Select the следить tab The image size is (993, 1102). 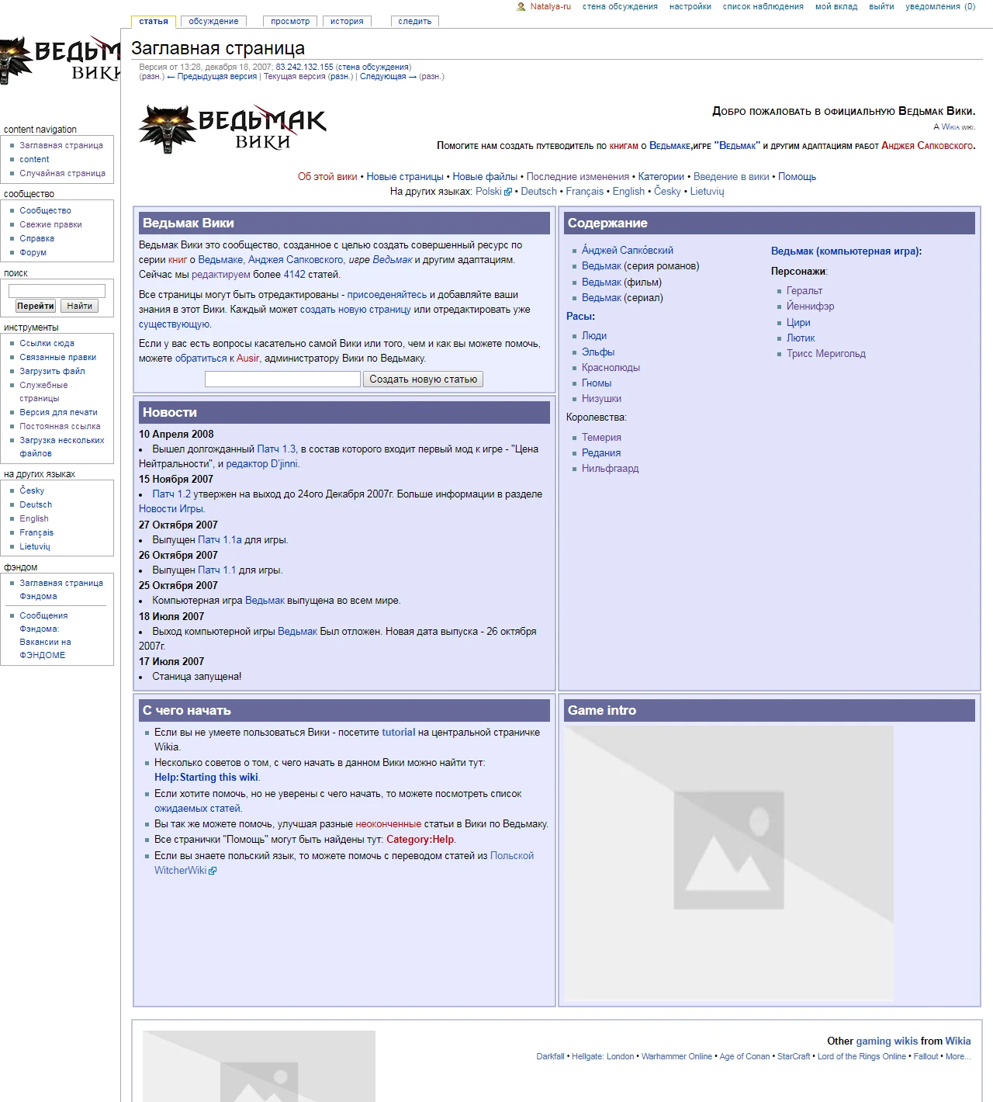tap(415, 22)
